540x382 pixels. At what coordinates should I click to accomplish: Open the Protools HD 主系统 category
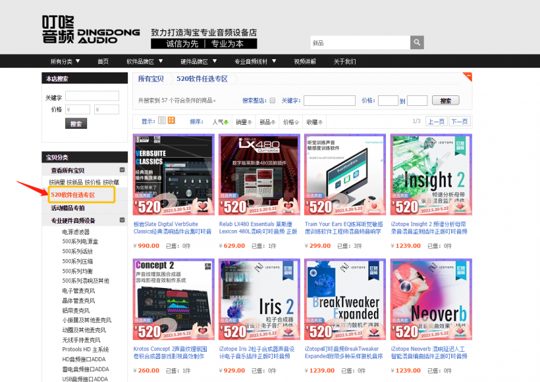pos(86,349)
